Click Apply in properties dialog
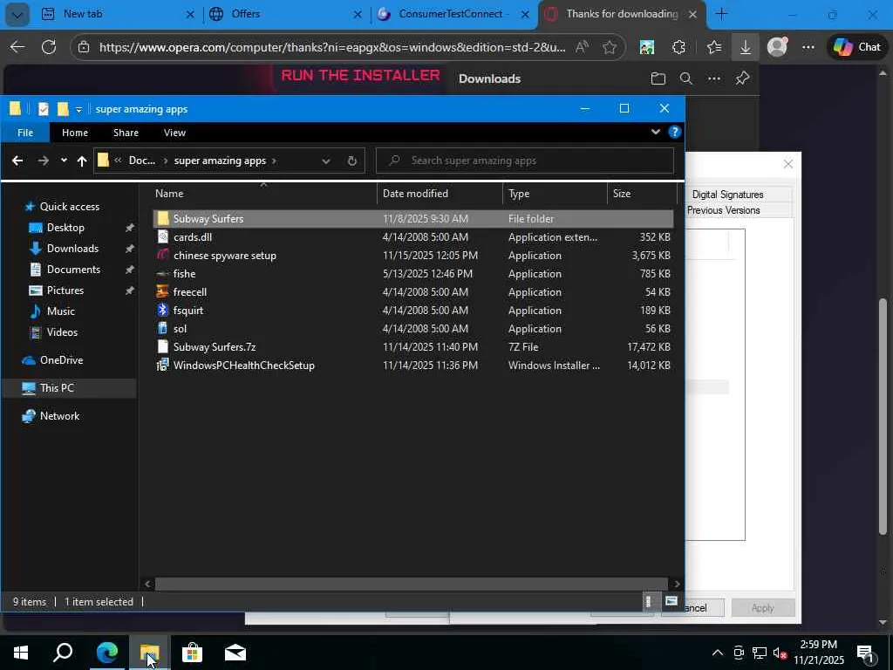893x670 pixels. tap(762, 608)
